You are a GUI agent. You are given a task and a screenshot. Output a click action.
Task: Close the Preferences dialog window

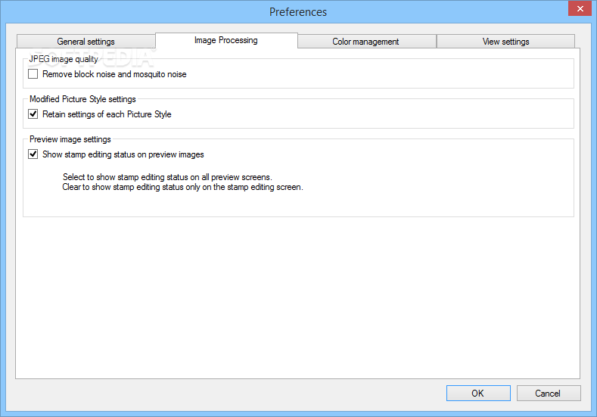pos(580,8)
